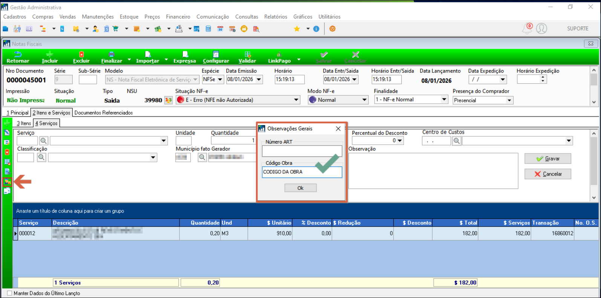Viewport: 601px width, 298px height.
Task: Click the Incluir green plus icon
Action: pos(49,55)
